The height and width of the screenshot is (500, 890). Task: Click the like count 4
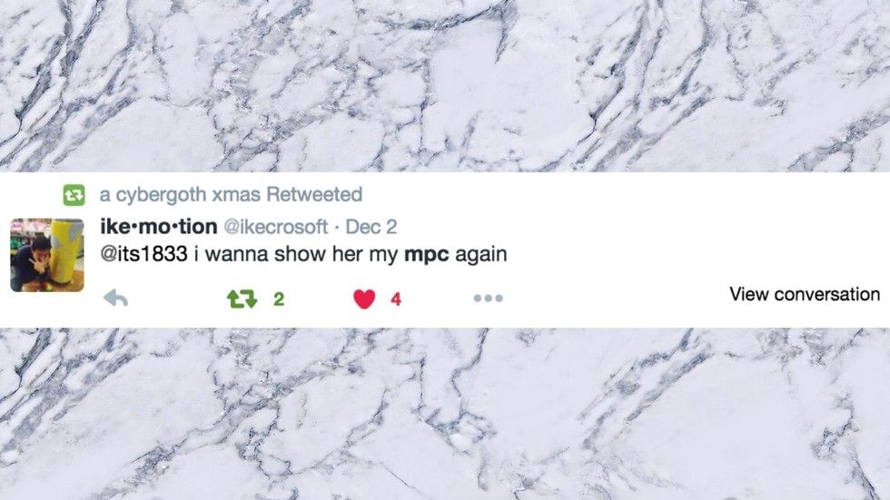[396, 299]
